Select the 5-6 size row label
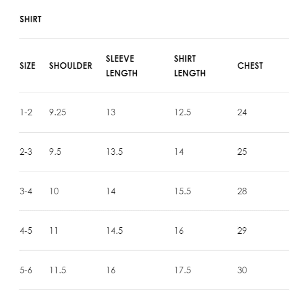The image size is (291, 291). (26, 270)
